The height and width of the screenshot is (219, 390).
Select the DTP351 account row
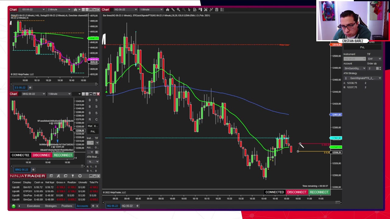(x=55, y=191)
